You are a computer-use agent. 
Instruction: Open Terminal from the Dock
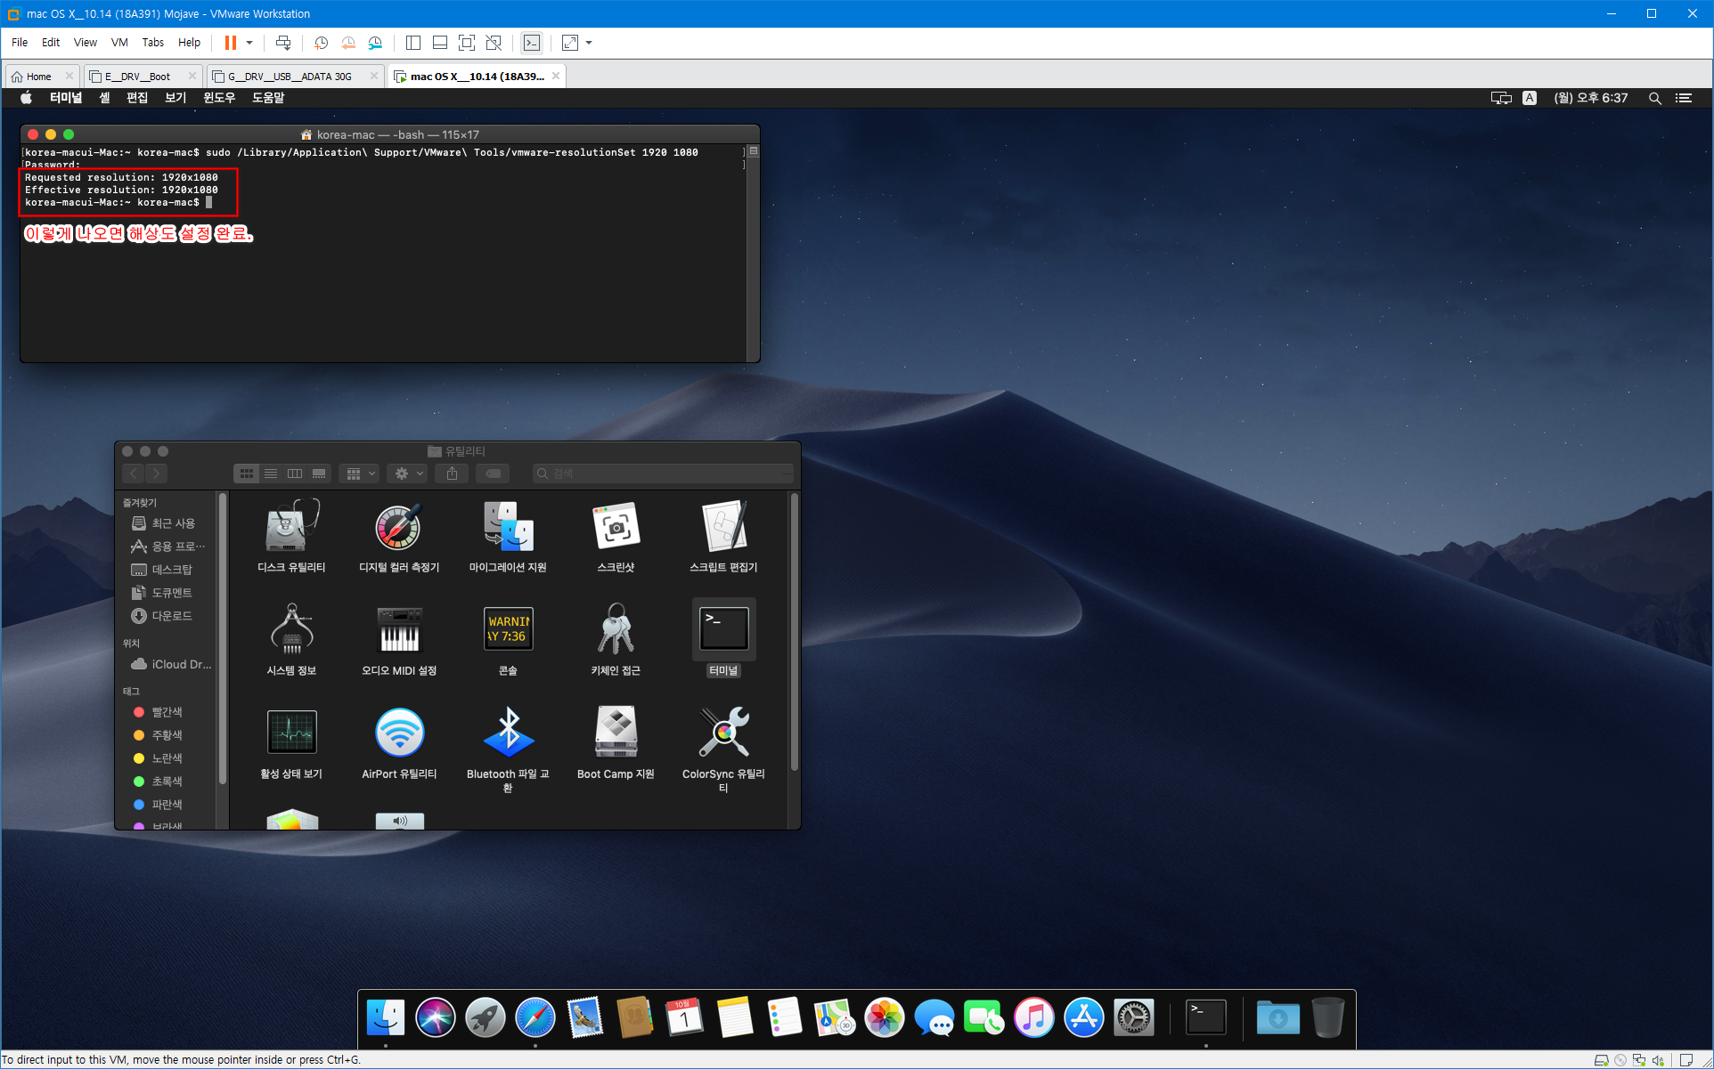pos(1206,1017)
